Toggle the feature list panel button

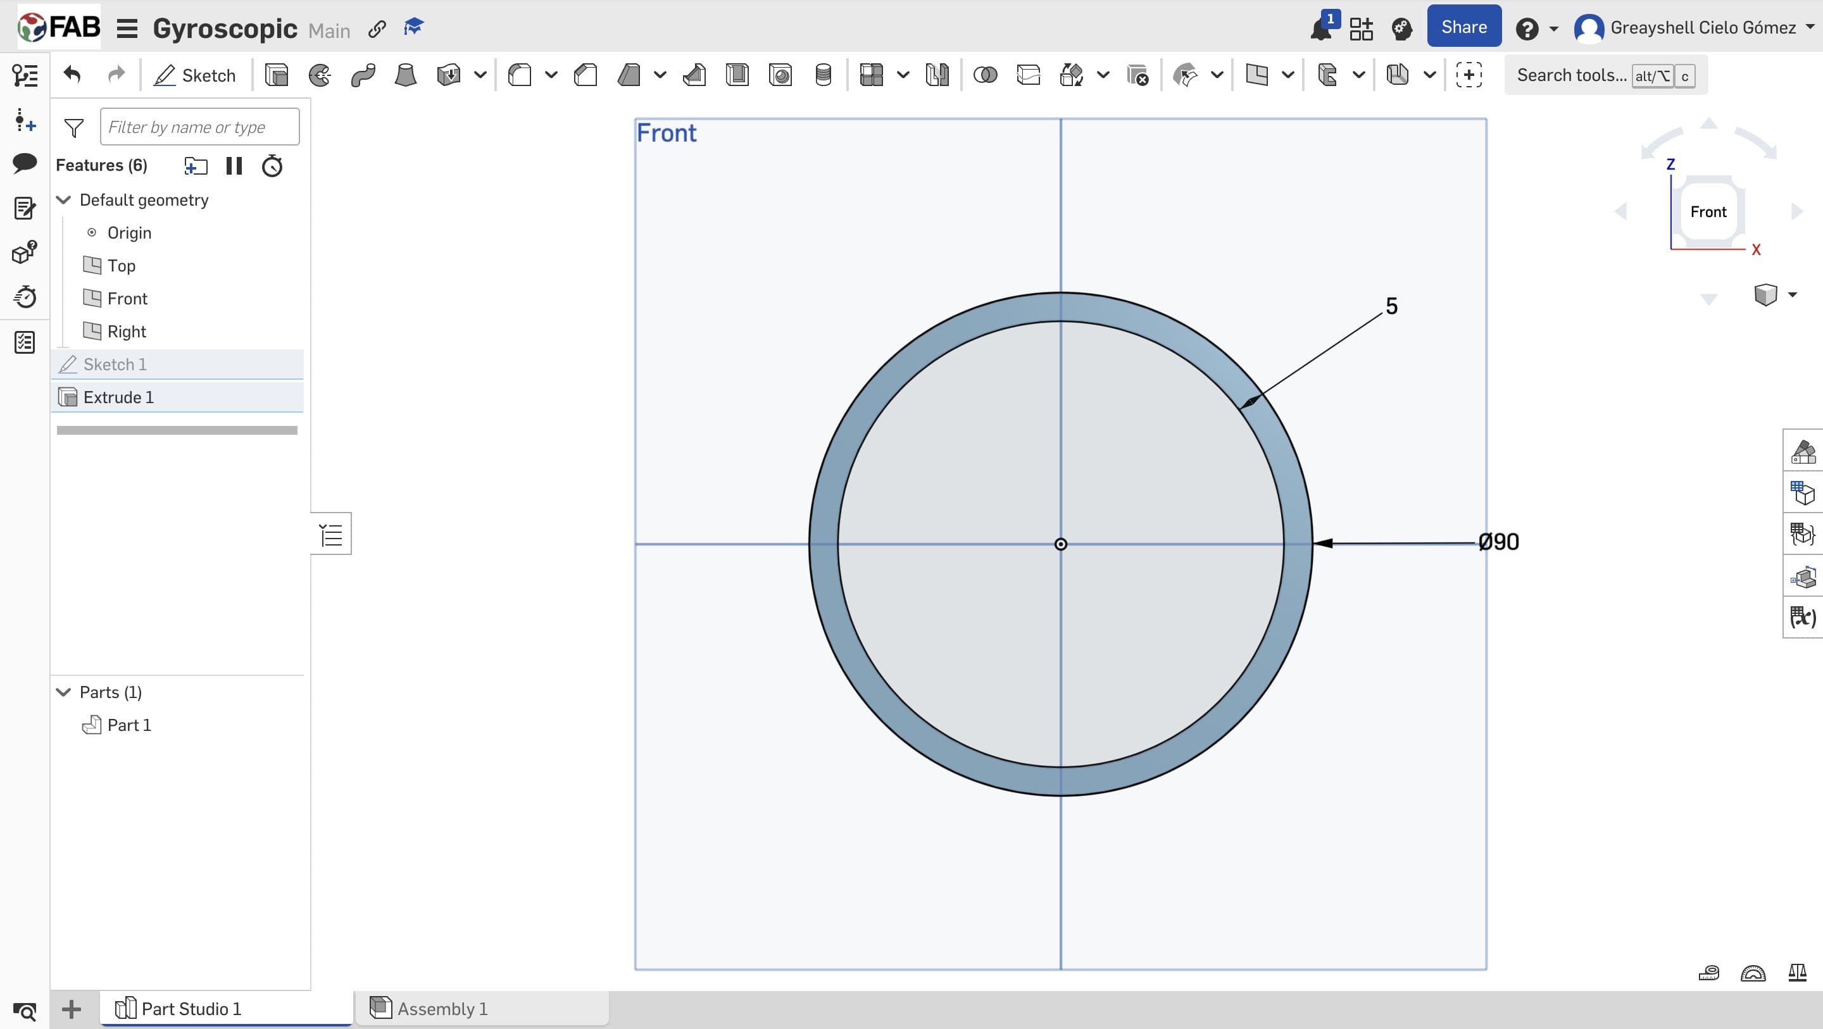(331, 534)
